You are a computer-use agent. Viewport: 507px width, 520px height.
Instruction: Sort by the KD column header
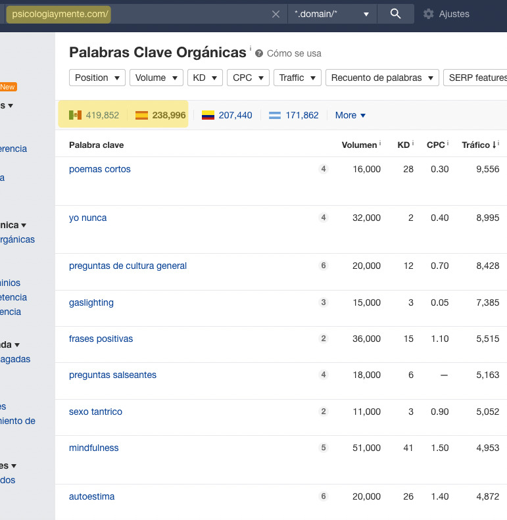click(404, 145)
